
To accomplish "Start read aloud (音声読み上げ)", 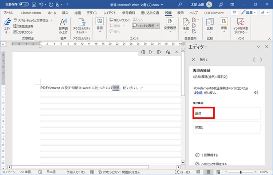I will (63, 26).
